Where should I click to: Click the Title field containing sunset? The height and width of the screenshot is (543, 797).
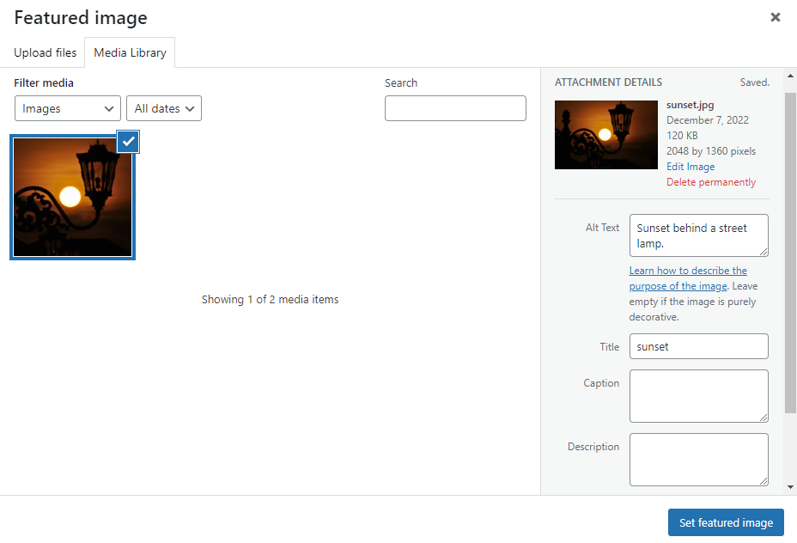(698, 346)
